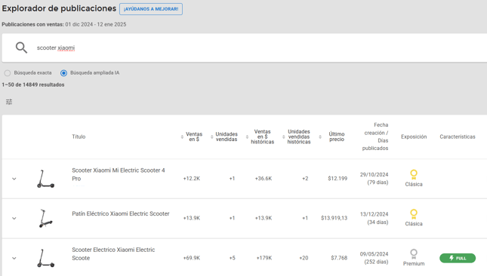The height and width of the screenshot is (276, 487).
Task: Open Scooter Electrico Xiaomi Electric Scoote title
Action: click(x=113, y=253)
